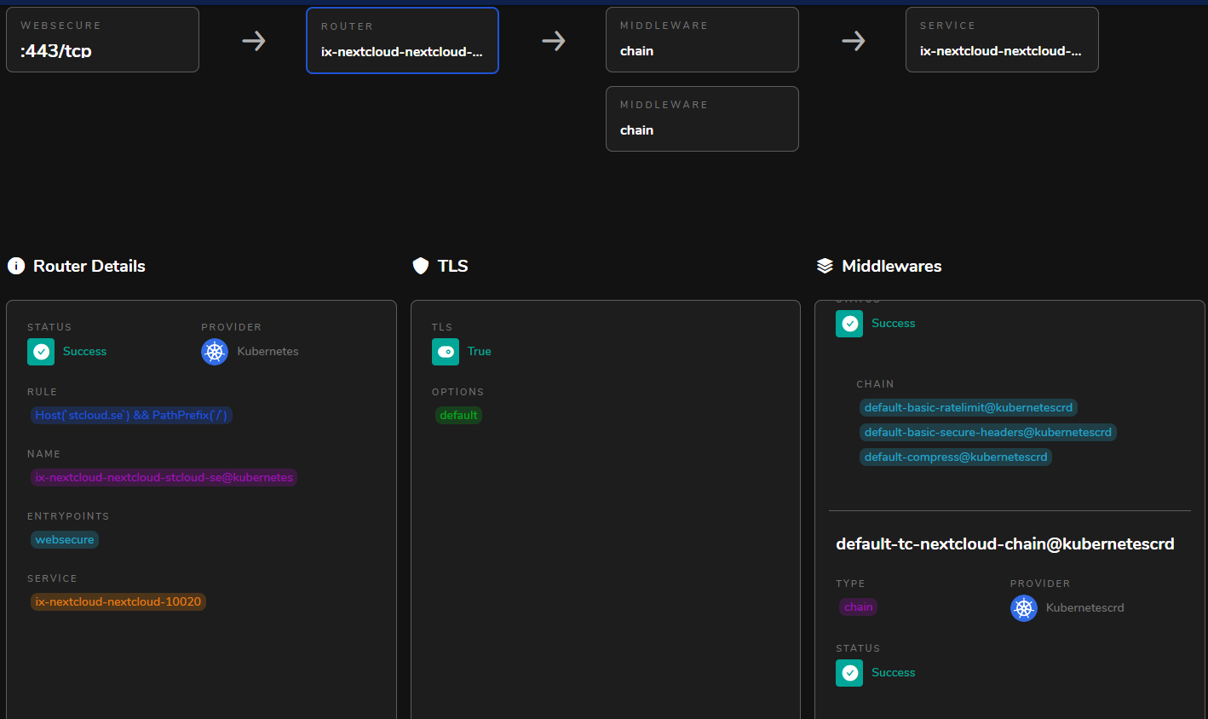Click the Router Details heading
Image resolution: width=1208 pixels, height=719 pixels.
[x=89, y=266]
